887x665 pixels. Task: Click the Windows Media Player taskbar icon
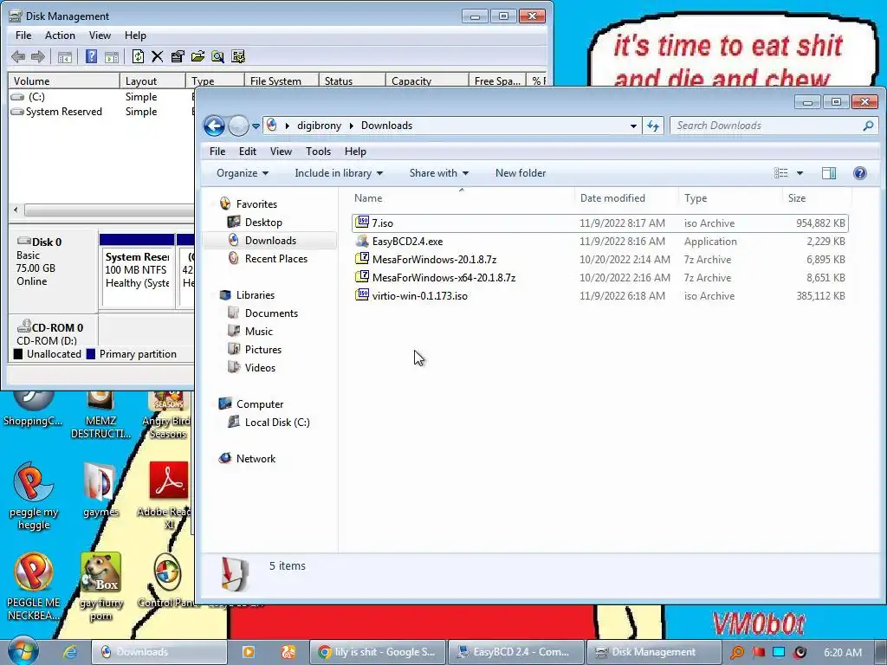[x=248, y=652]
